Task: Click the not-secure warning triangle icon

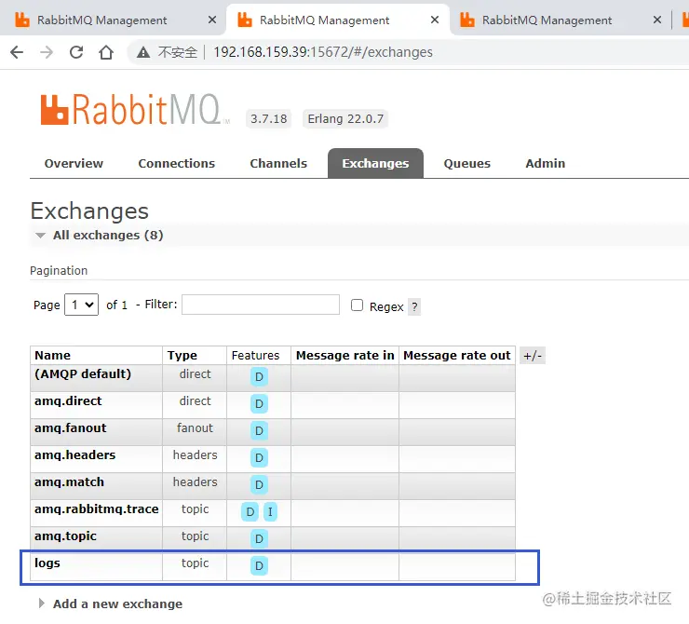Action: [x=142, y=53]
